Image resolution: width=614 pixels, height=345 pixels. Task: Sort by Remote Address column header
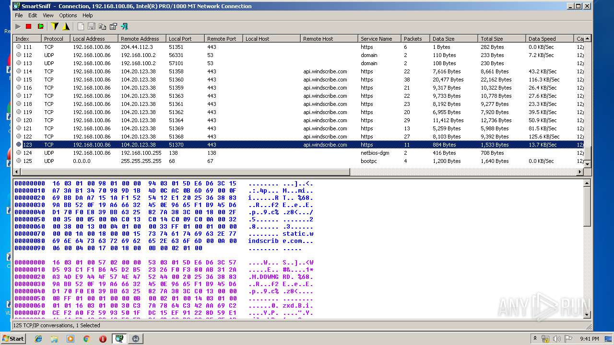[142, 39]
